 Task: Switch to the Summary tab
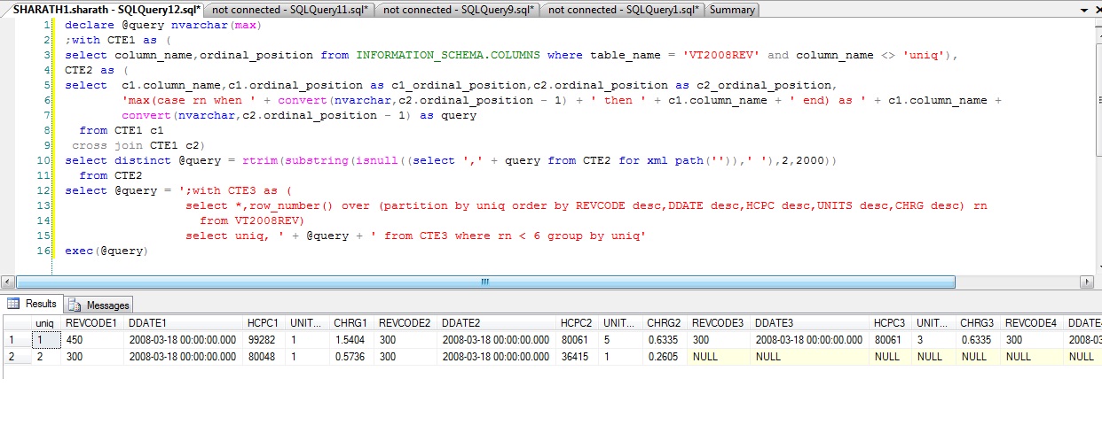pos(732,10)
